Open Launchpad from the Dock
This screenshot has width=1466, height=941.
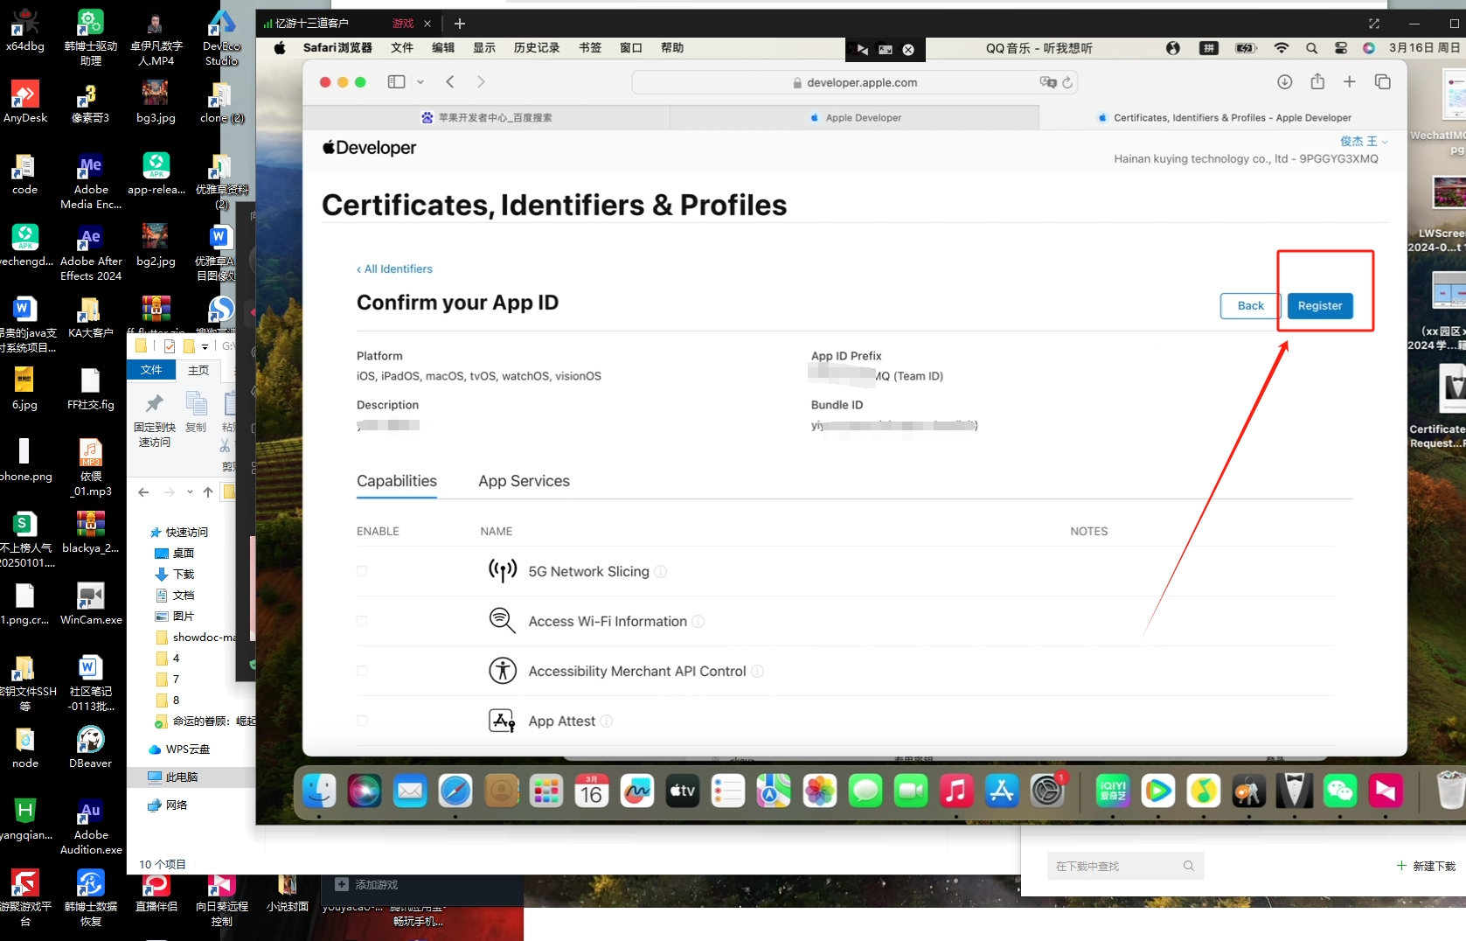point(546,791)
